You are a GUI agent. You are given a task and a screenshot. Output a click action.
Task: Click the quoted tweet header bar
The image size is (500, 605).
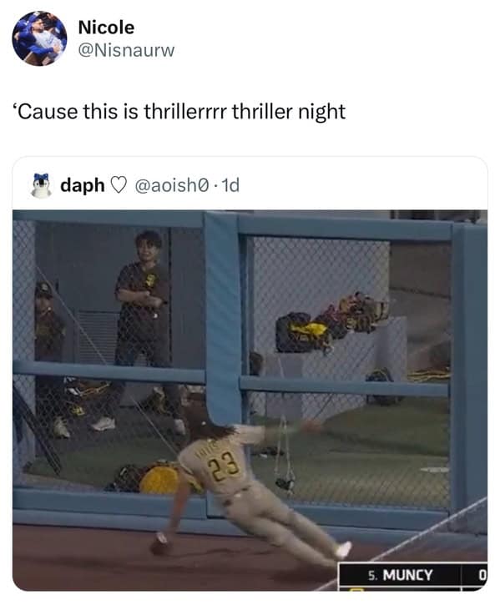tap(250, 185)
